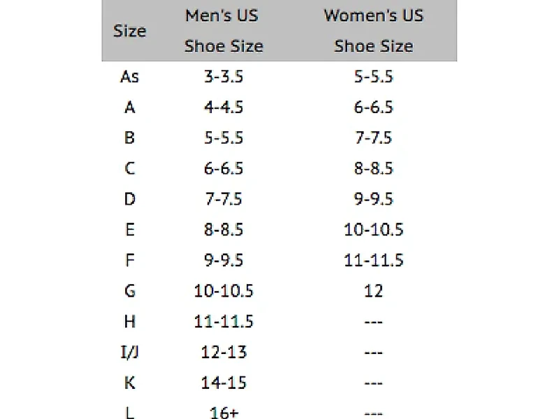Select the "I/J" size label
The image size is (559, 419).
click(130, 352)
